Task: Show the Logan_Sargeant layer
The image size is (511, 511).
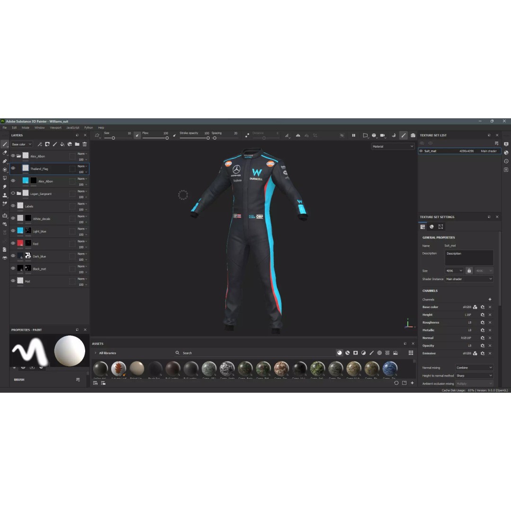Action: (x=13, y=194)
